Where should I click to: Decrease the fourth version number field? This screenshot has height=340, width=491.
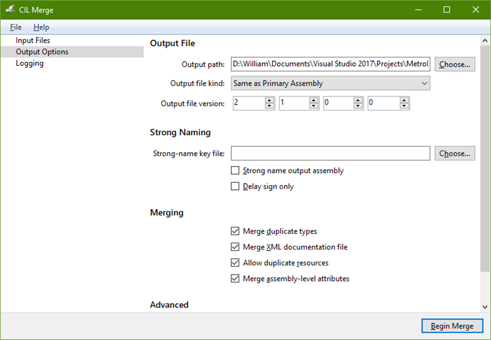click(x=404, y=106)
